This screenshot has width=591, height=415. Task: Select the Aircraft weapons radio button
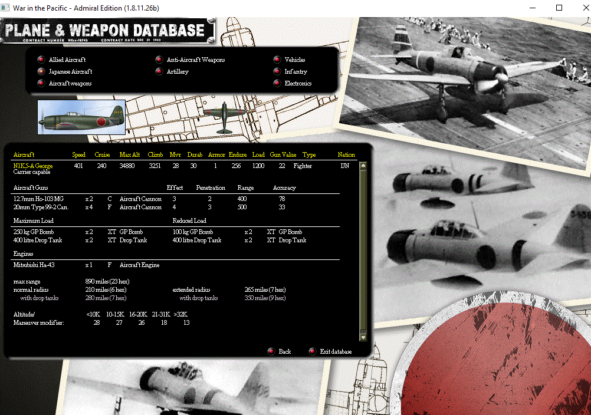pos(41,83)
